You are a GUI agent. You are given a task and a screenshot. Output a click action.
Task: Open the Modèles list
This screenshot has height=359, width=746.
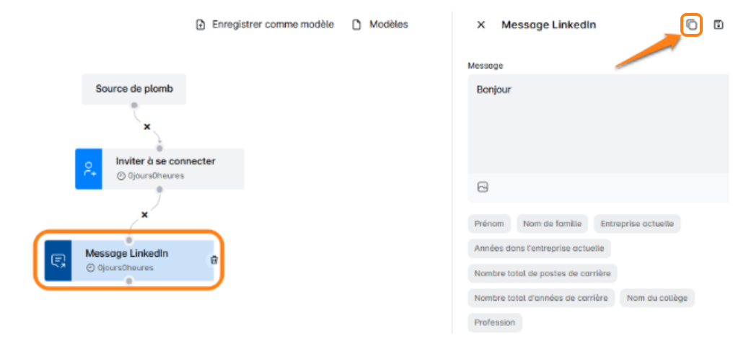[380, 25]
